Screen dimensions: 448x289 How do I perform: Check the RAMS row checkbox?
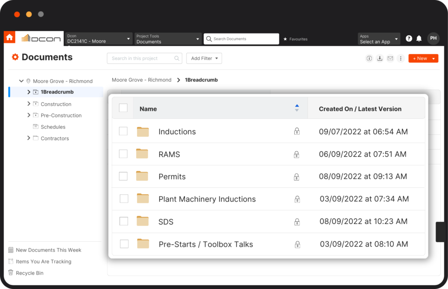pyautogui.click(x=123, y=154)
